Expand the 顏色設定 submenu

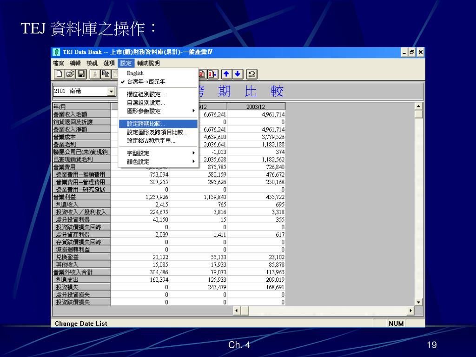pos(158,162)
